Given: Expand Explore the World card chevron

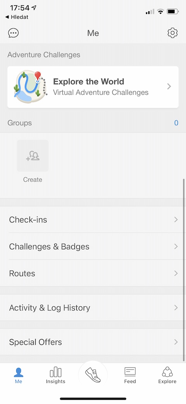Looking at the screenshot, I should click(x=169, y=86).
